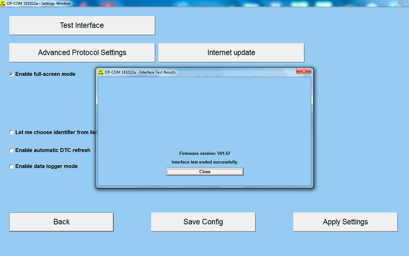
Task: Click OP-COM icon in Interface Test Results title
Action: tap(101, 72)
